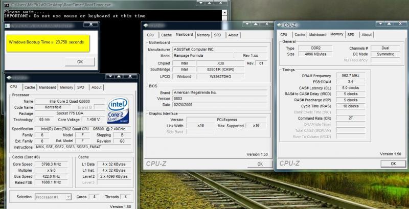This screenshot has height=209, width=409.
Task: Open Memory tab in the processor window
Action: [66, 87]
